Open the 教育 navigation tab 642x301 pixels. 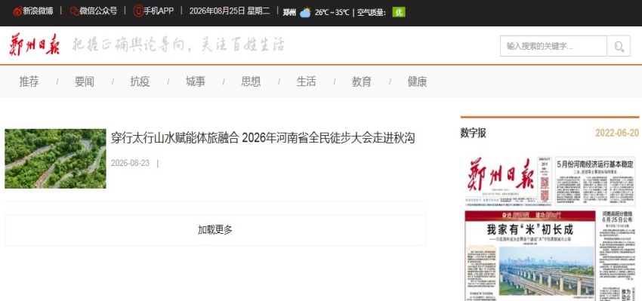pyautogui.click(x=362, y=81)
